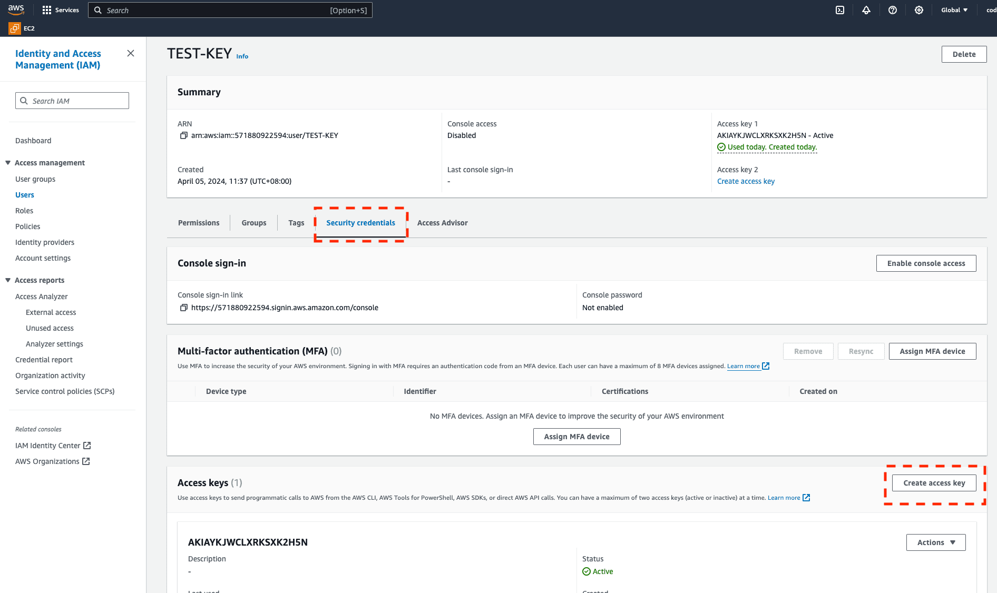This screenshot has height=593, width=997.
Task: Switch to the Groups tab
Action: coord(254,223)
